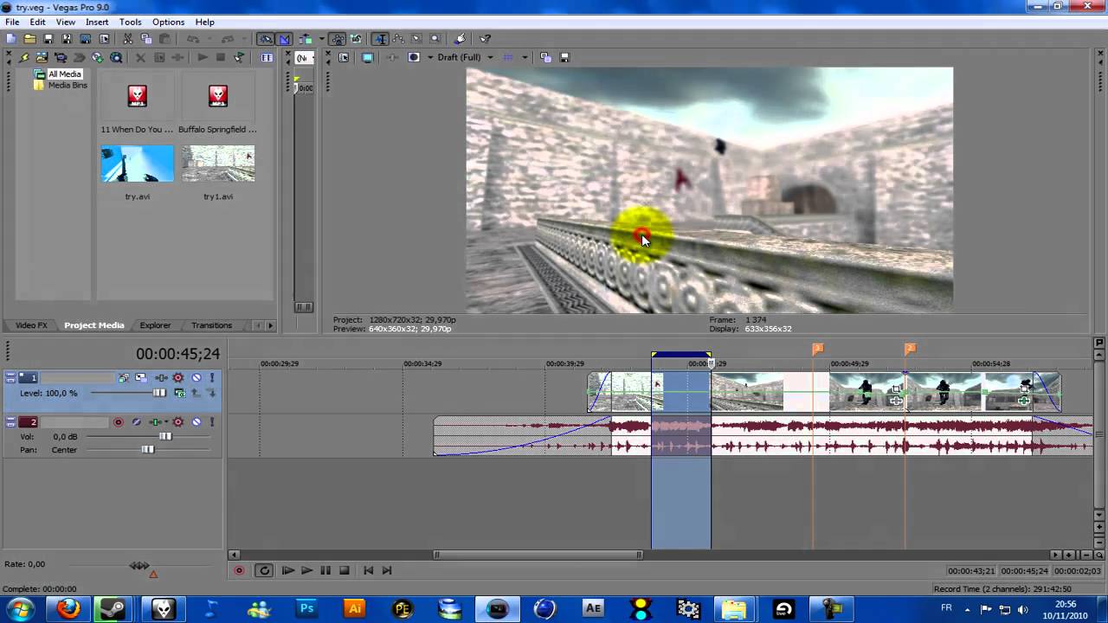Viewport: 1108px width, 623px height.
Task: Open the Tools menu
Action: [x=131, y=22]
